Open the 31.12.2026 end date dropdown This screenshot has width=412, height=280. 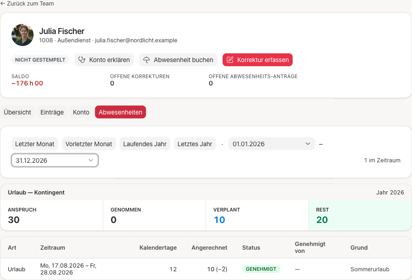pos(55,160)
